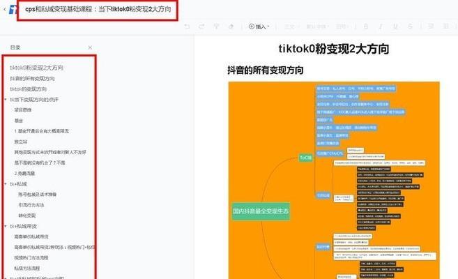Image resolution: width=458 pixels, height=279 pixels.
Task: Select outline entry '引流行为方法'
Action: click(x=31, y=205)
